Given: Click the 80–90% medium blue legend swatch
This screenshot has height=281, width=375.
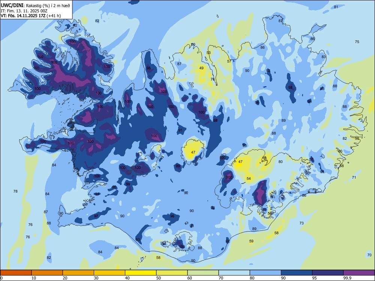Looking at the screenshot, I should pos(265,273).
